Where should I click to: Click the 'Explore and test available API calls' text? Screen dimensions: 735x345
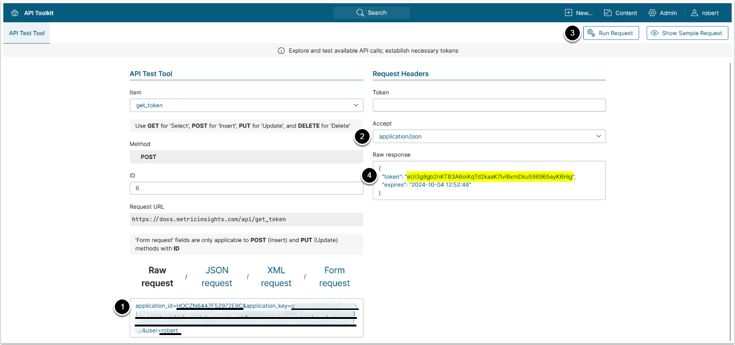click(x=373, y=50)
